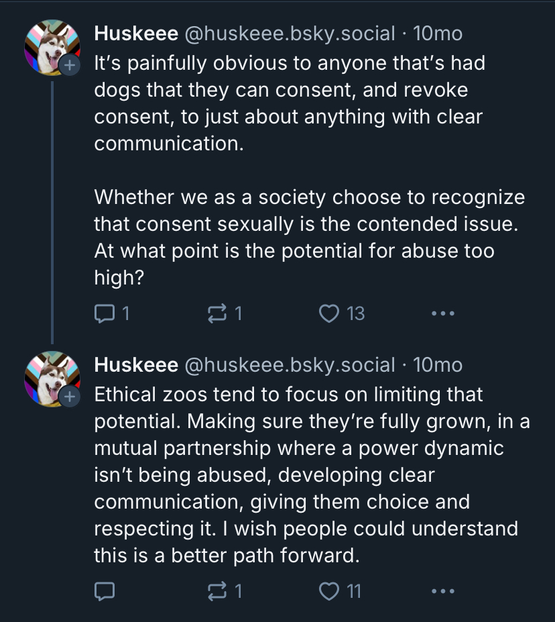
Task: Click Huskeee display name on top post
Action: coord(135,33)
